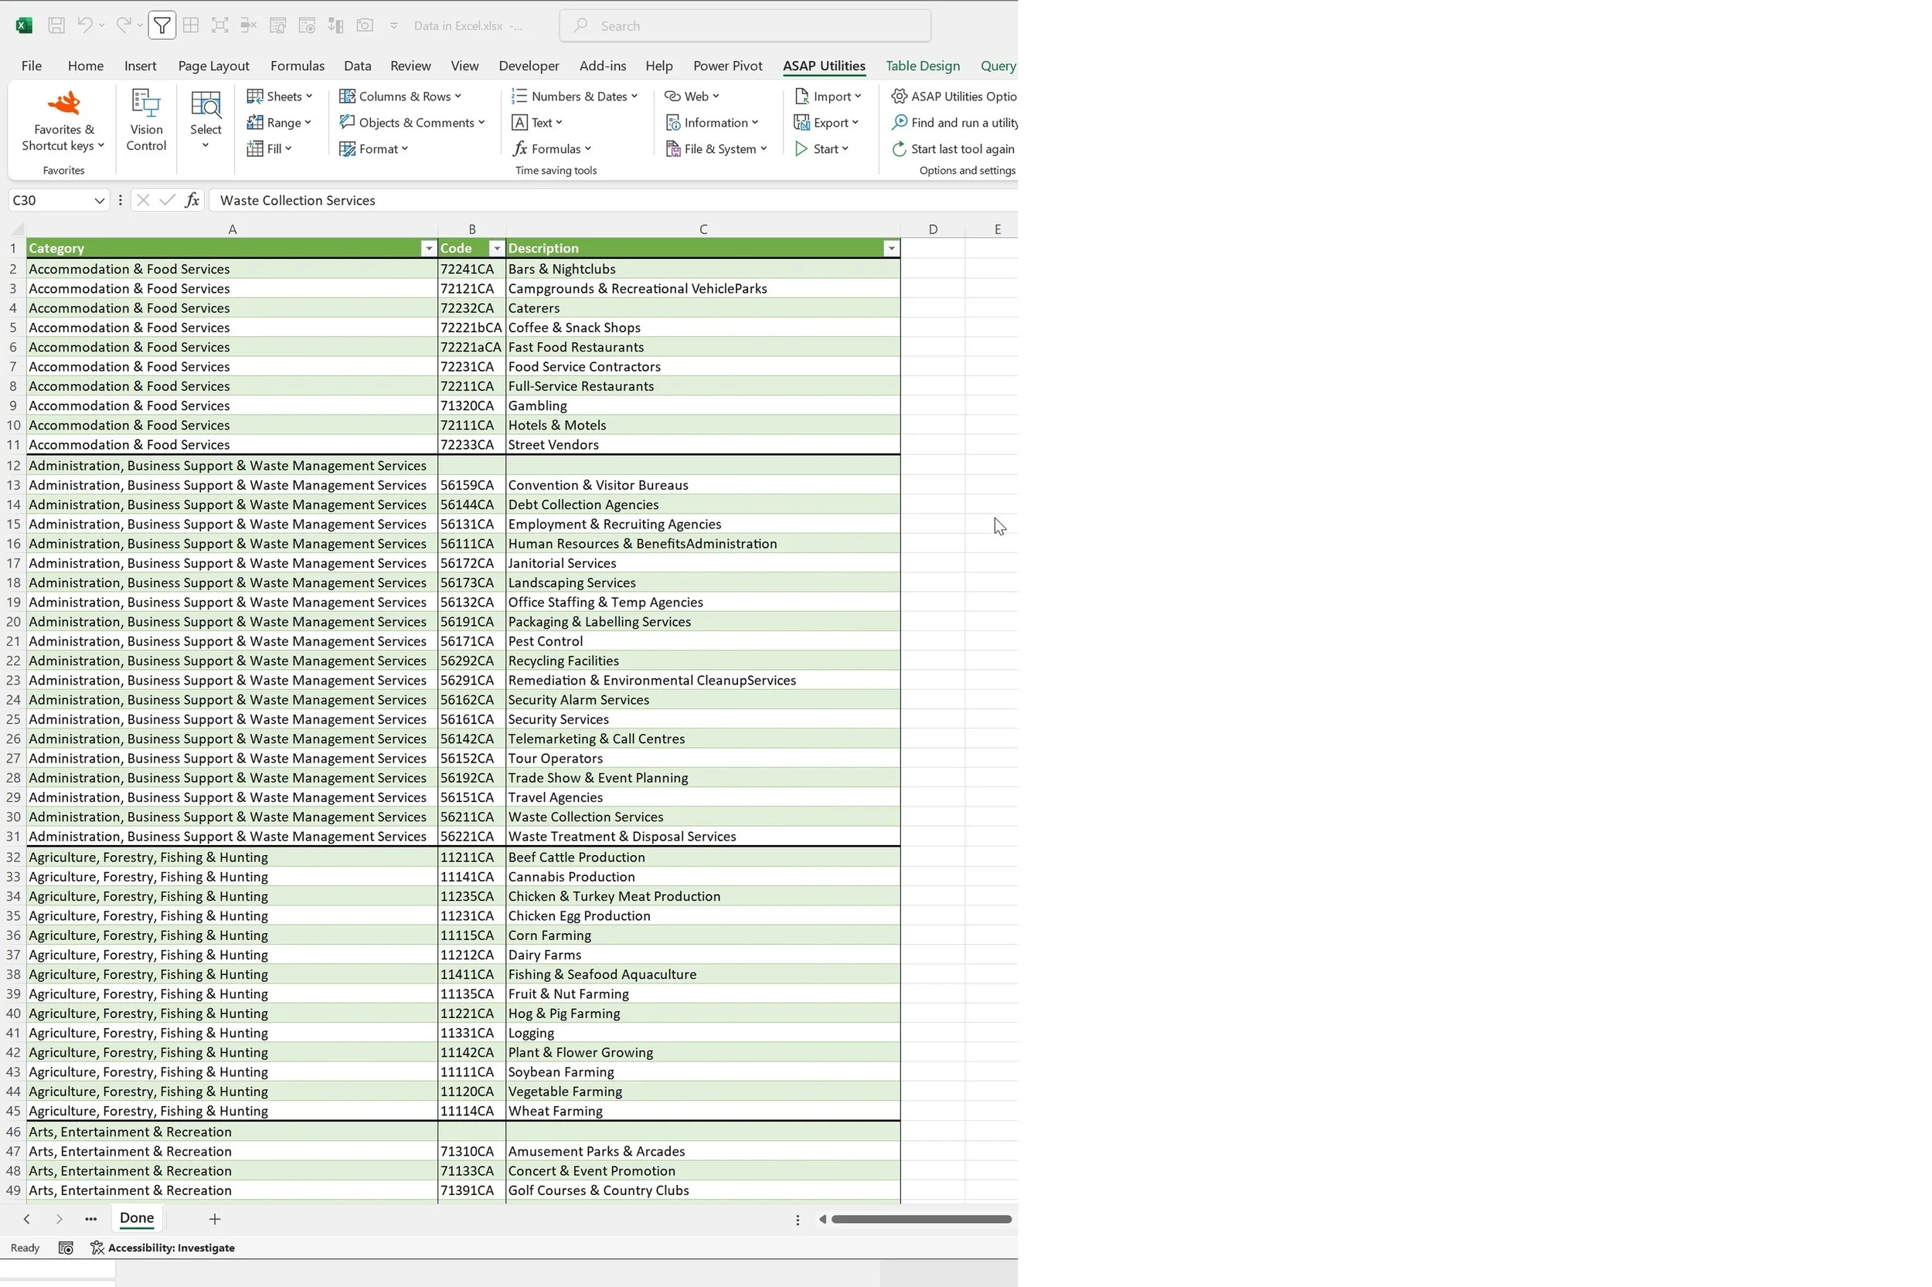Click the Select tool in ASAP ribbon
The width and height of the screenshot is (1932, 1287).
206,121
